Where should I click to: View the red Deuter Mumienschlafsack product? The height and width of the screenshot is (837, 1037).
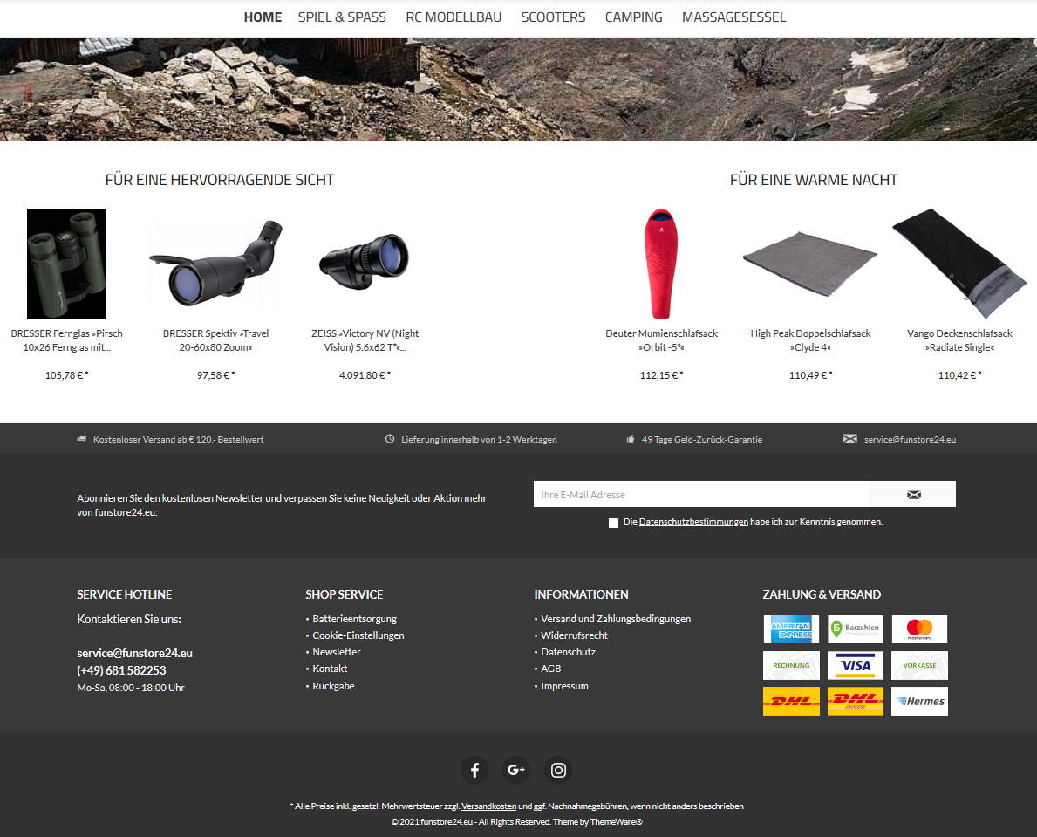pos(661,264)
